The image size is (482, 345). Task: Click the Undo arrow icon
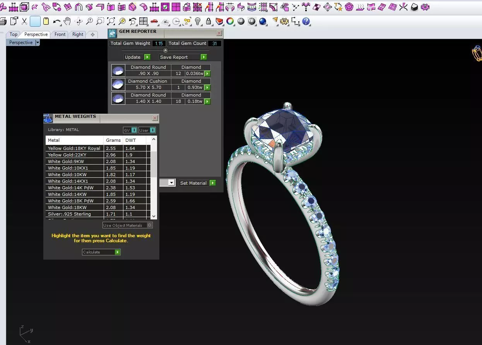pyautogui.click(x=57, y=21)
